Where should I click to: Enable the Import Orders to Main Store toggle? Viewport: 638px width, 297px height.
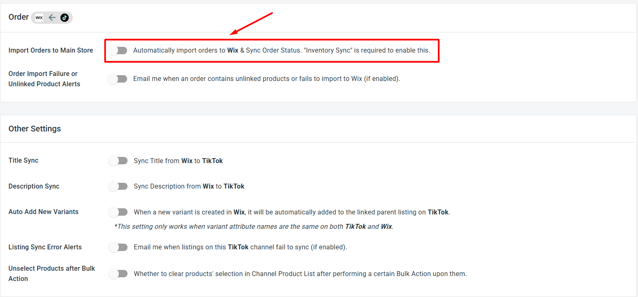point(118,51)
